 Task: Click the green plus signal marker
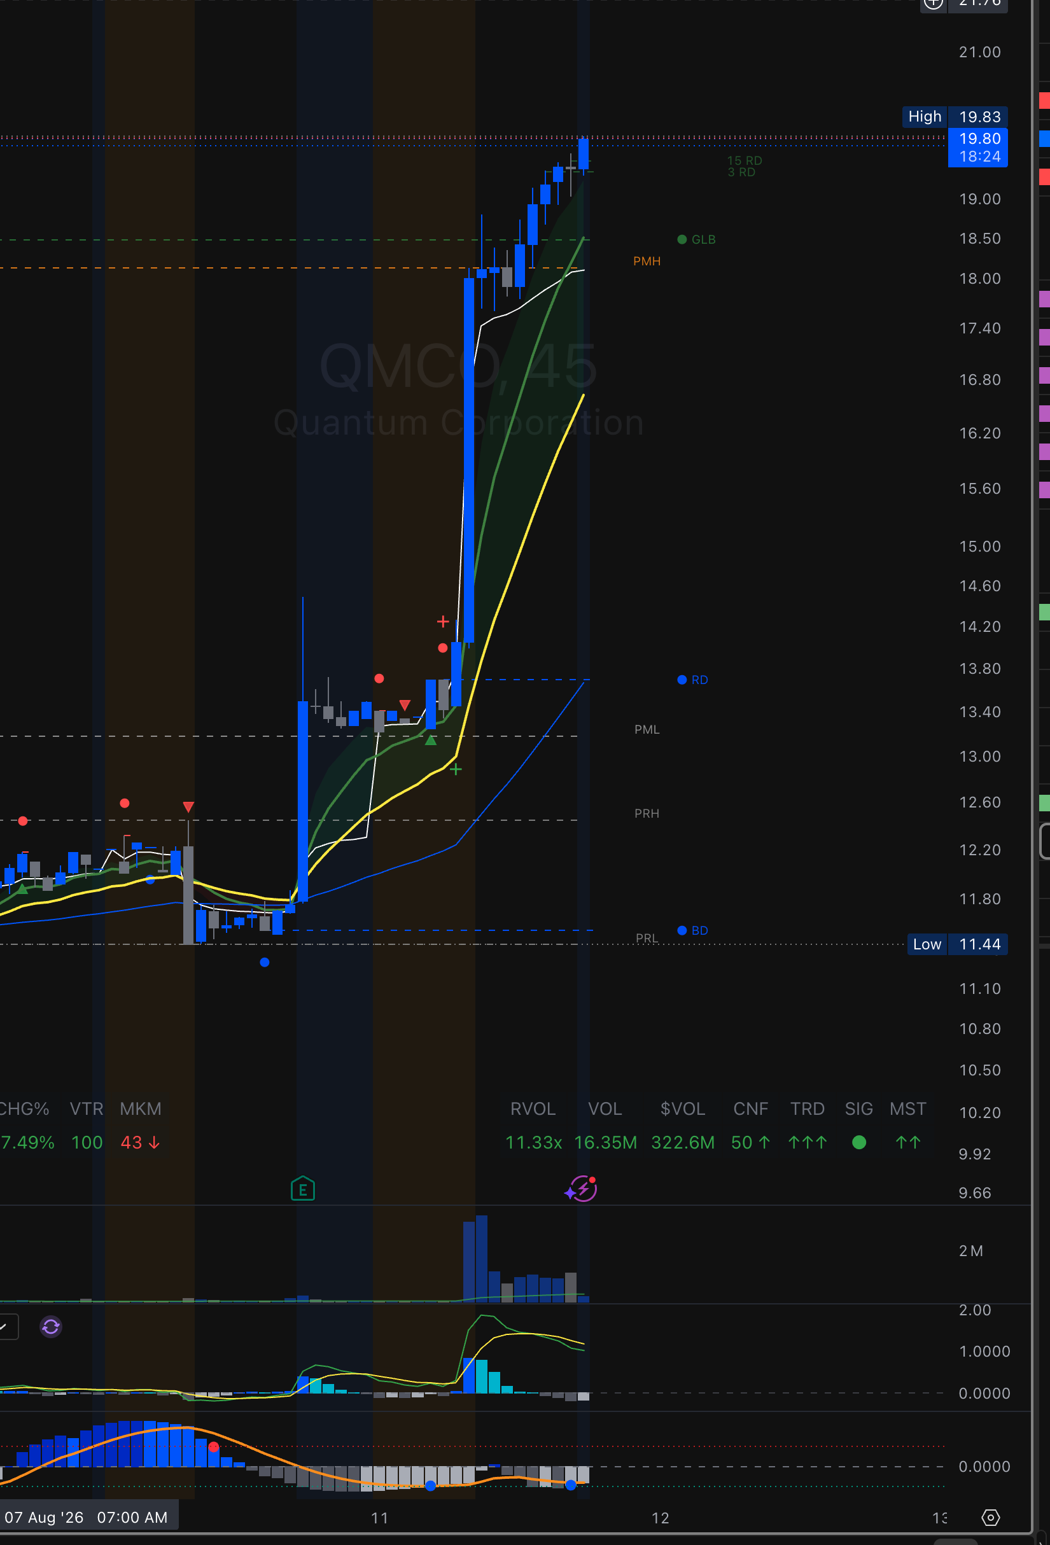point(456,770)
